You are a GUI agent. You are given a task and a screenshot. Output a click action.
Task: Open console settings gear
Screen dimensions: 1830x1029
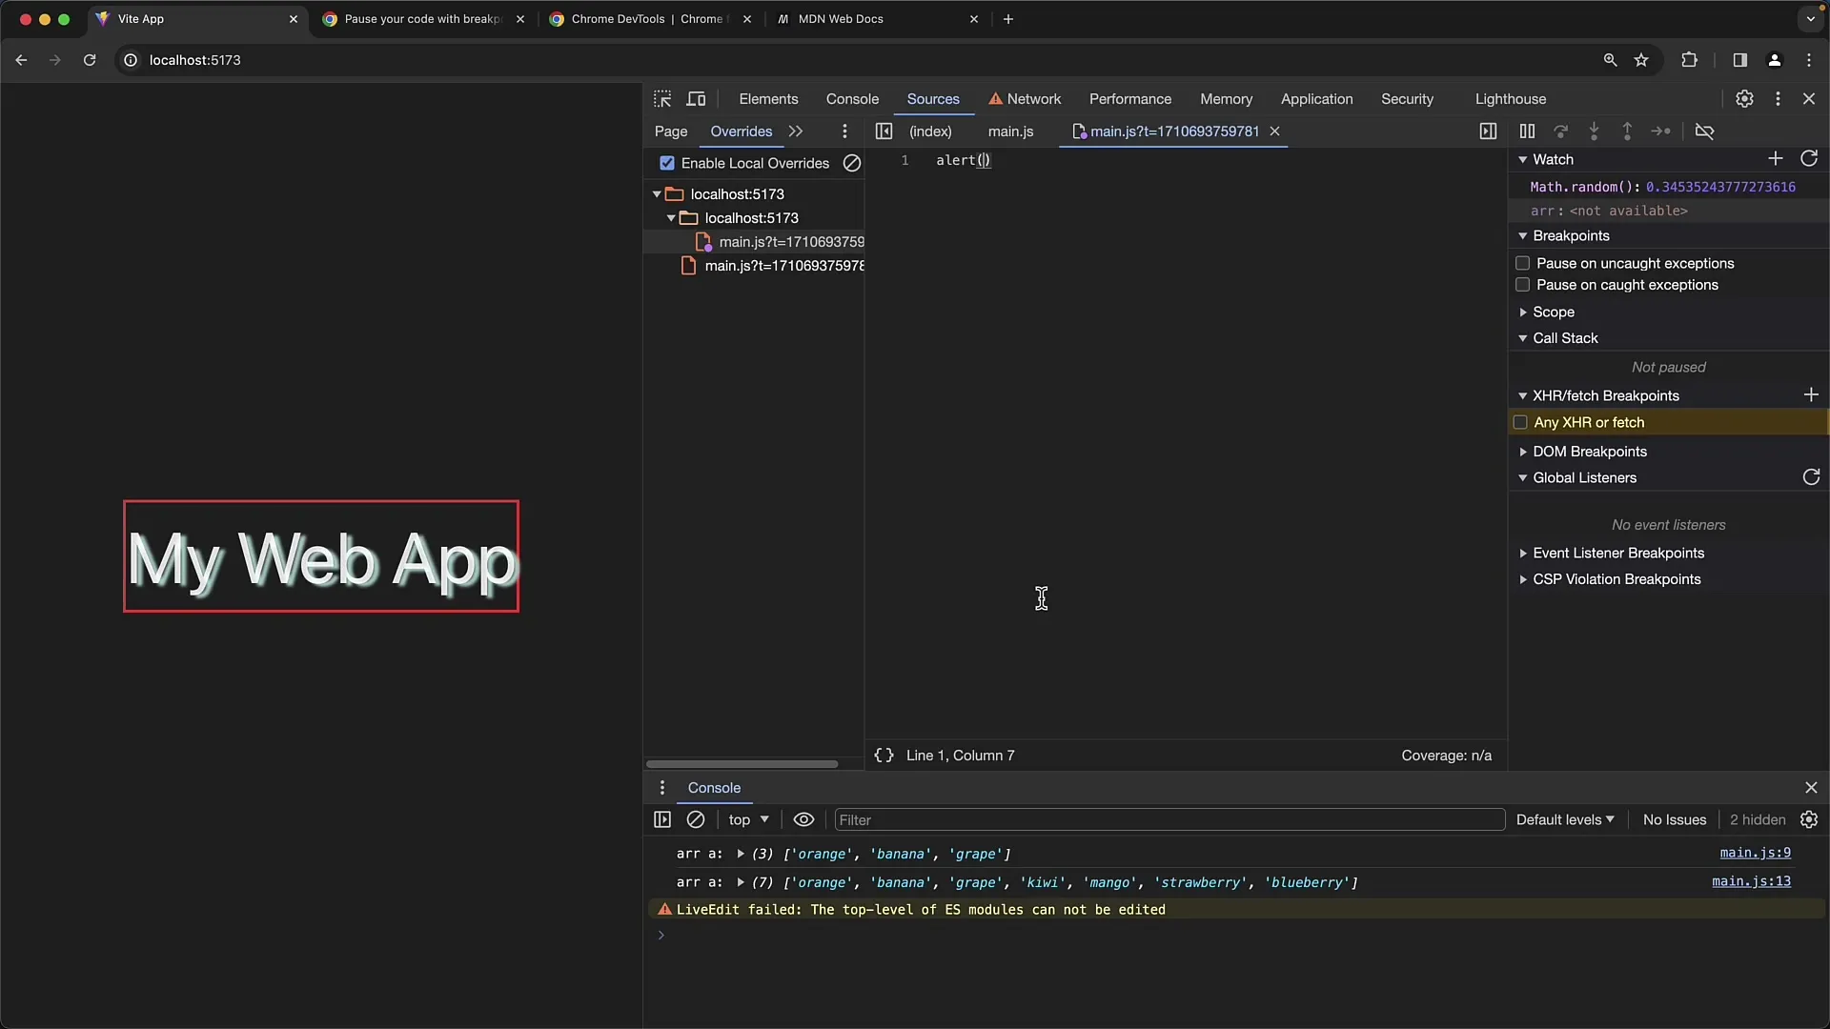1809,820
